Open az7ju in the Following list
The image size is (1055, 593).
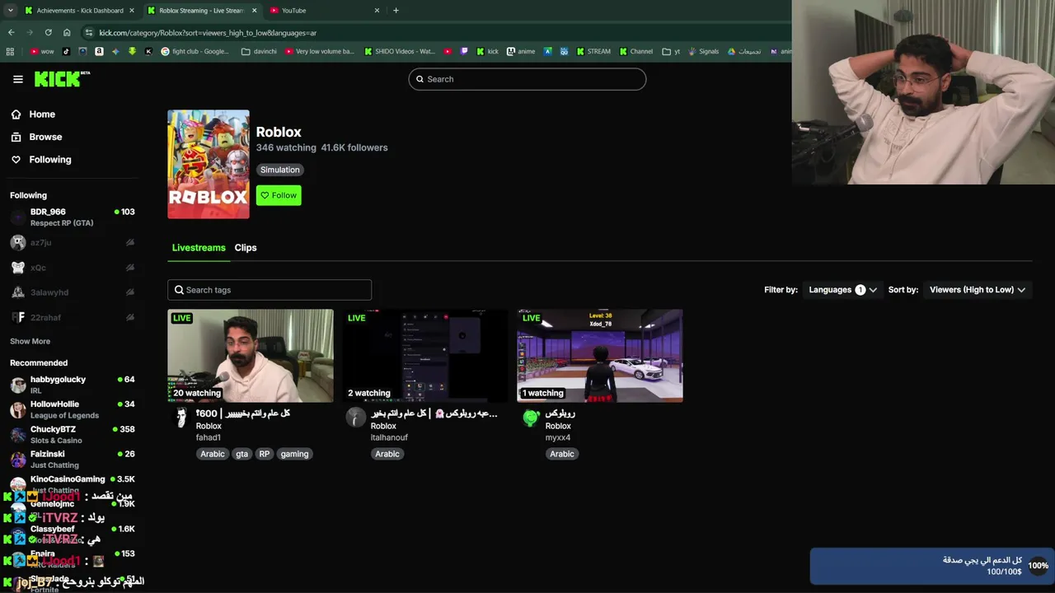point(73,243)
